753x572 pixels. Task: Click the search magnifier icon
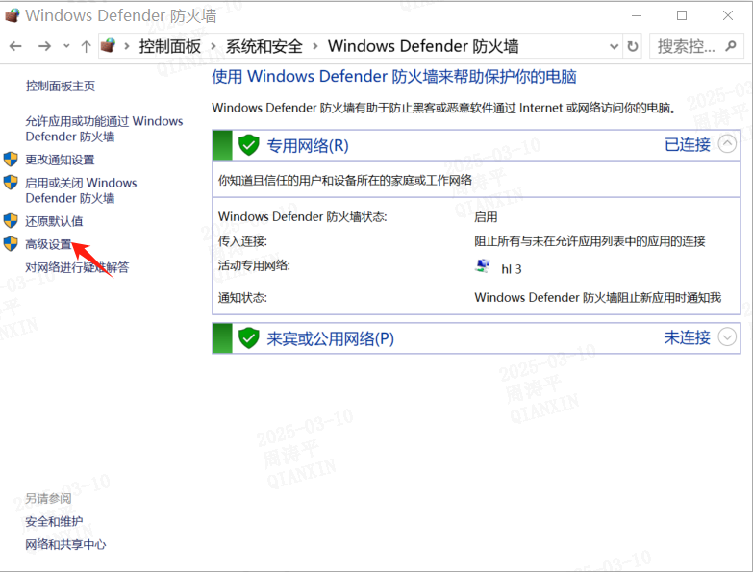coord(731,46)
